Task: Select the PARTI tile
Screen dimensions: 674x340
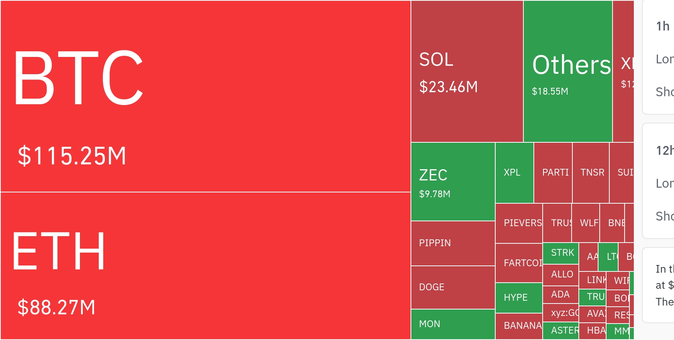Action: click(553, 173)
